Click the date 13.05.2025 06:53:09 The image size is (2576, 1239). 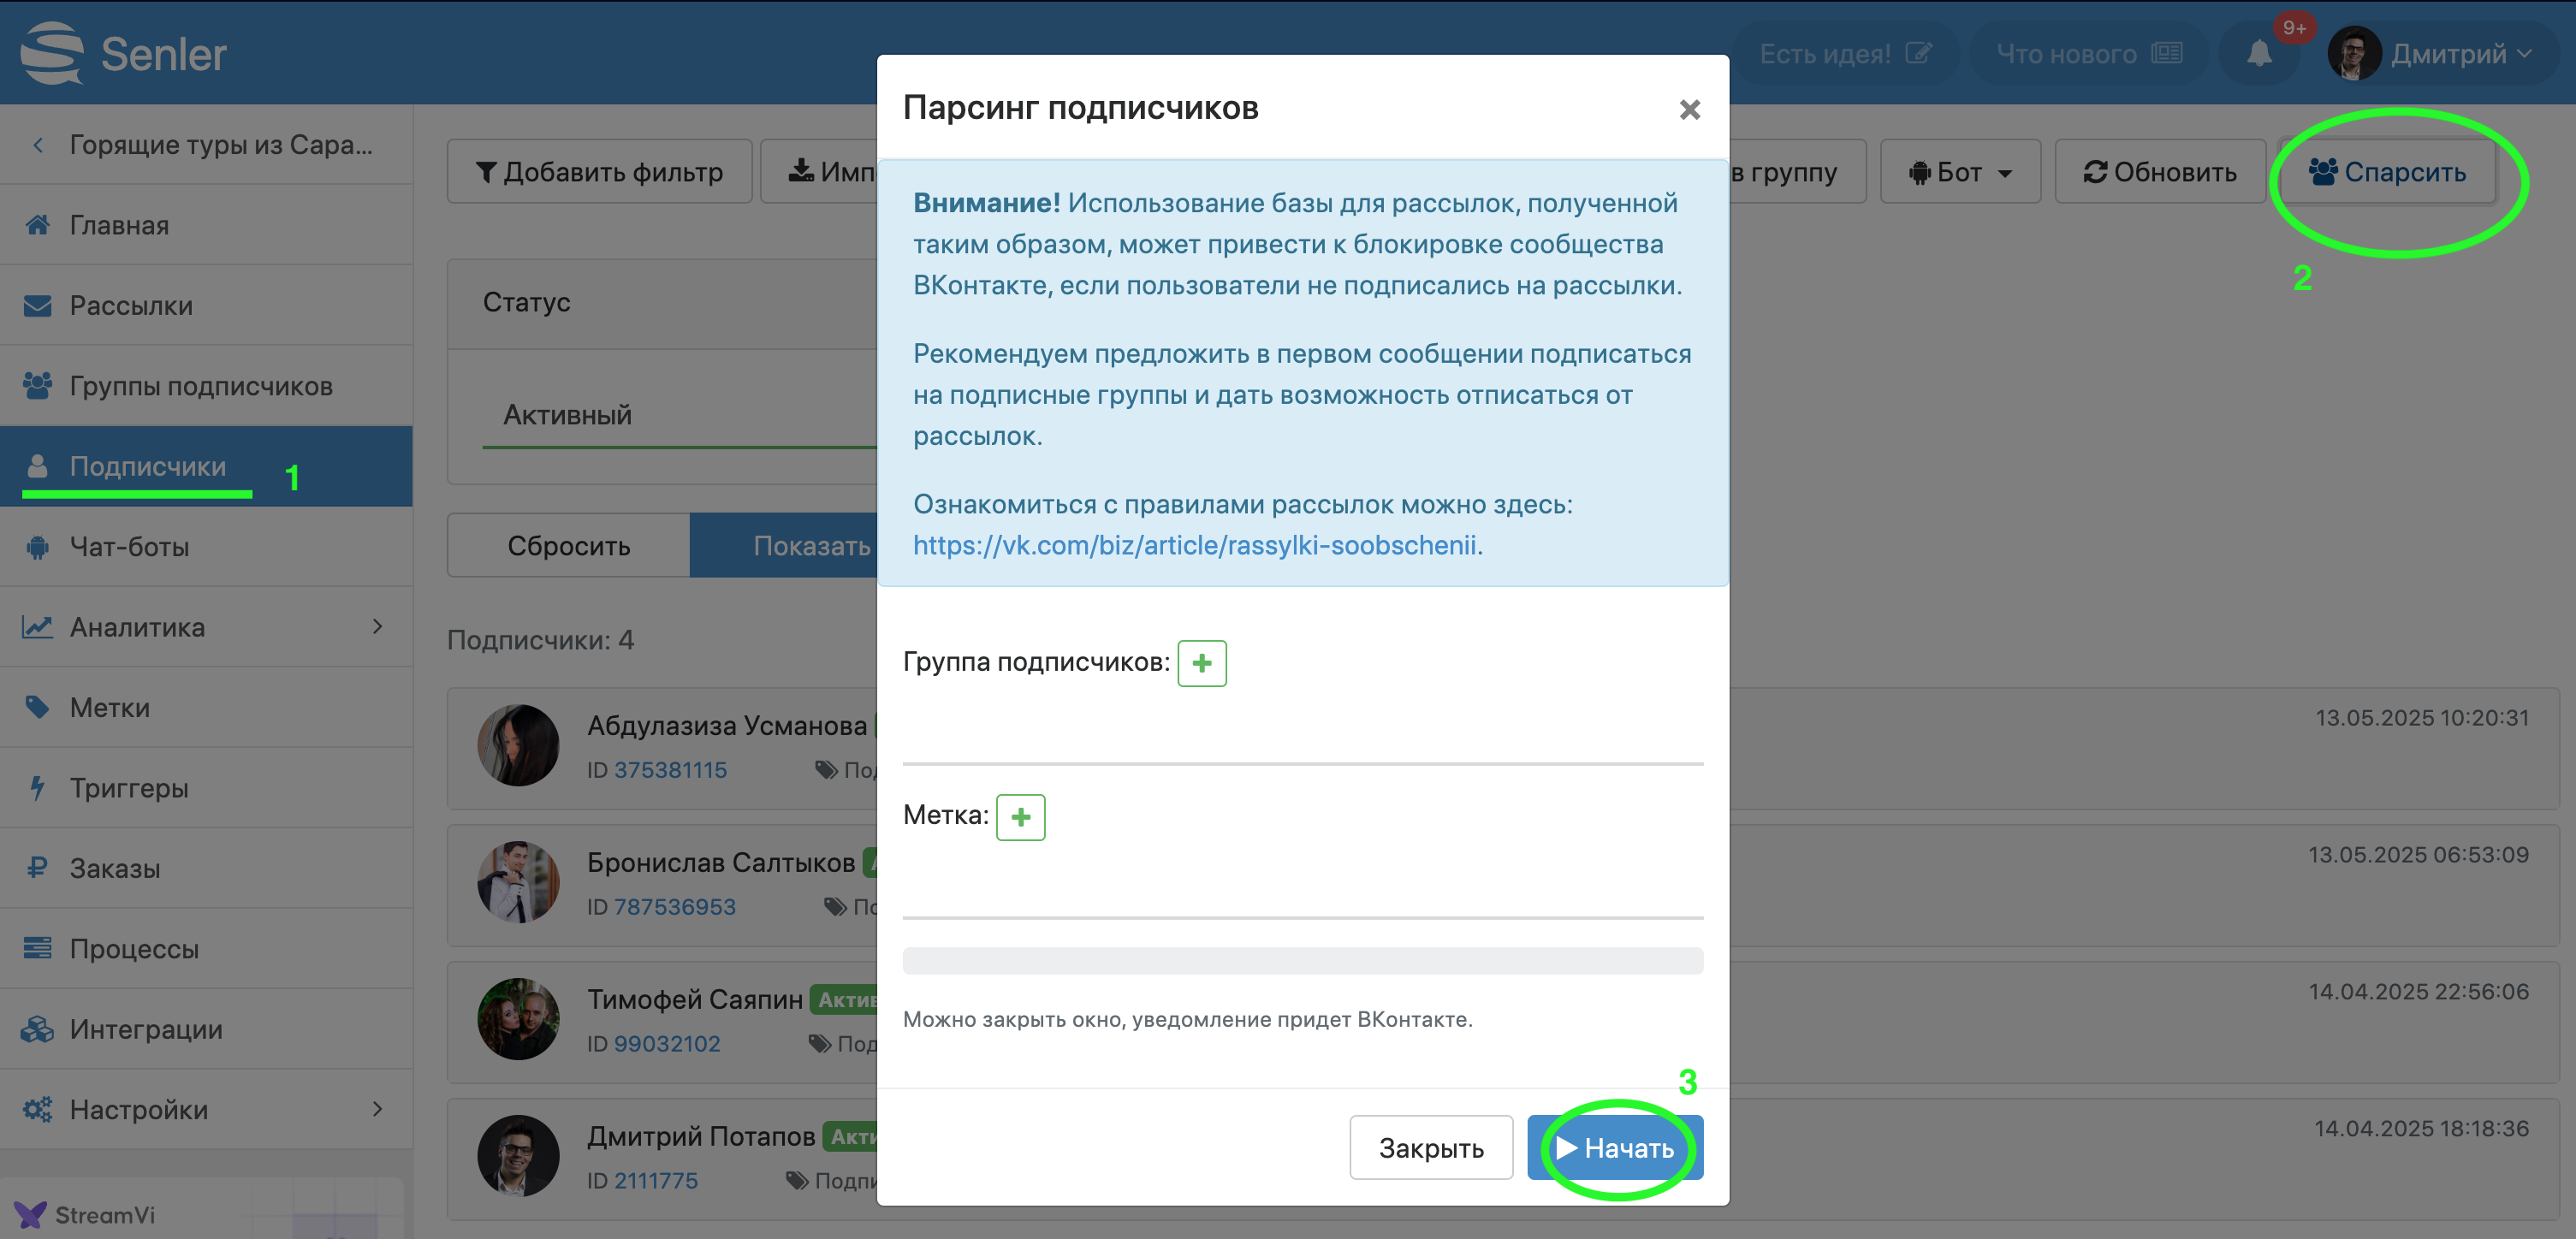coord(2418,854)
